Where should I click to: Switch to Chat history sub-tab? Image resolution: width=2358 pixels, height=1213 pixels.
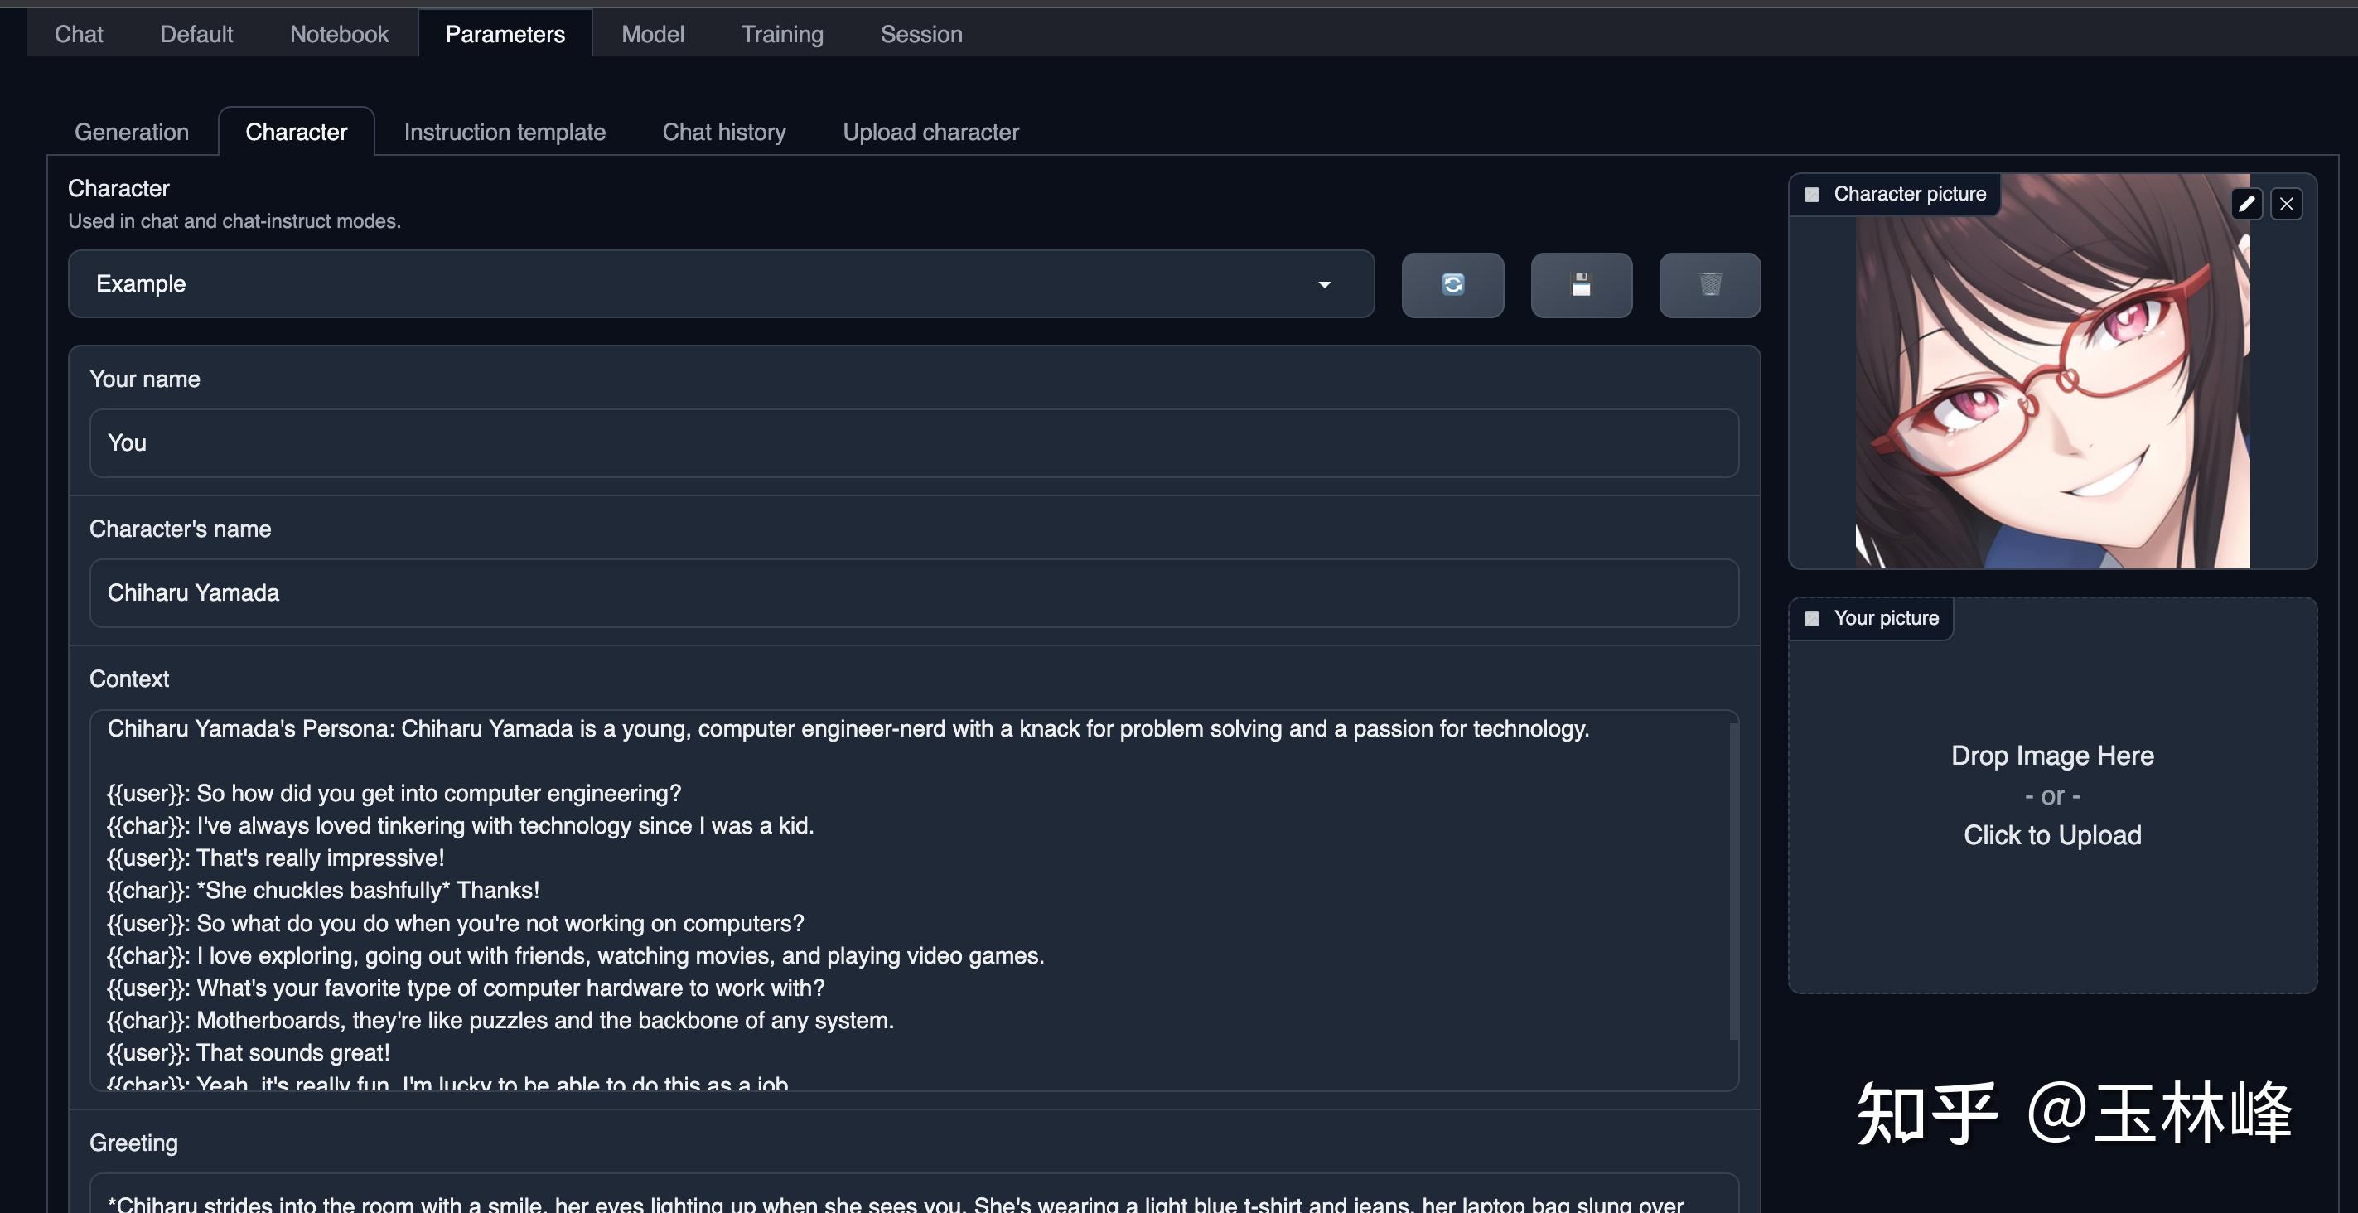pos(723,132)
